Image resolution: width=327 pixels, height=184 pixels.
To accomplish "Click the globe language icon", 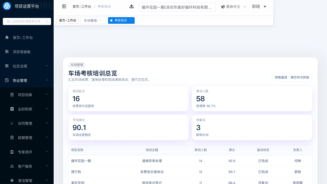I will point(223,7).
